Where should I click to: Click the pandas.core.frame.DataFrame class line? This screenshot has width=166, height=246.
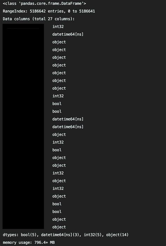44,4
